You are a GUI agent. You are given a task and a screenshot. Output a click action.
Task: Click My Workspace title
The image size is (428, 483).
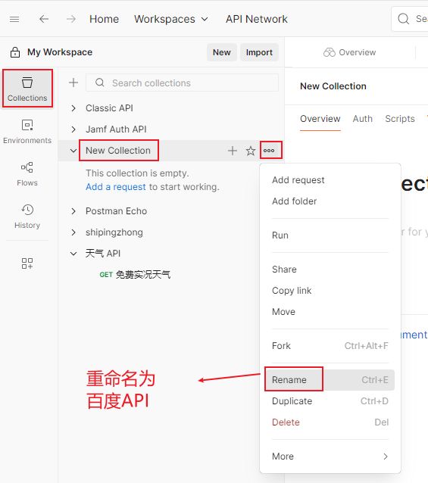[60, 52]
